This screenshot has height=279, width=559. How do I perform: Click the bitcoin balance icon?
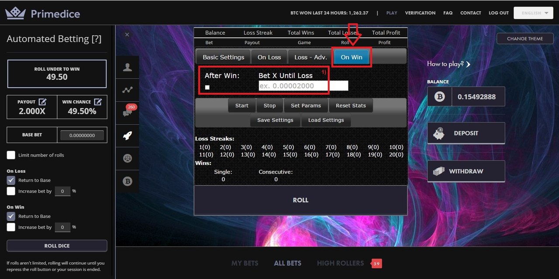[x=440, y=97]
